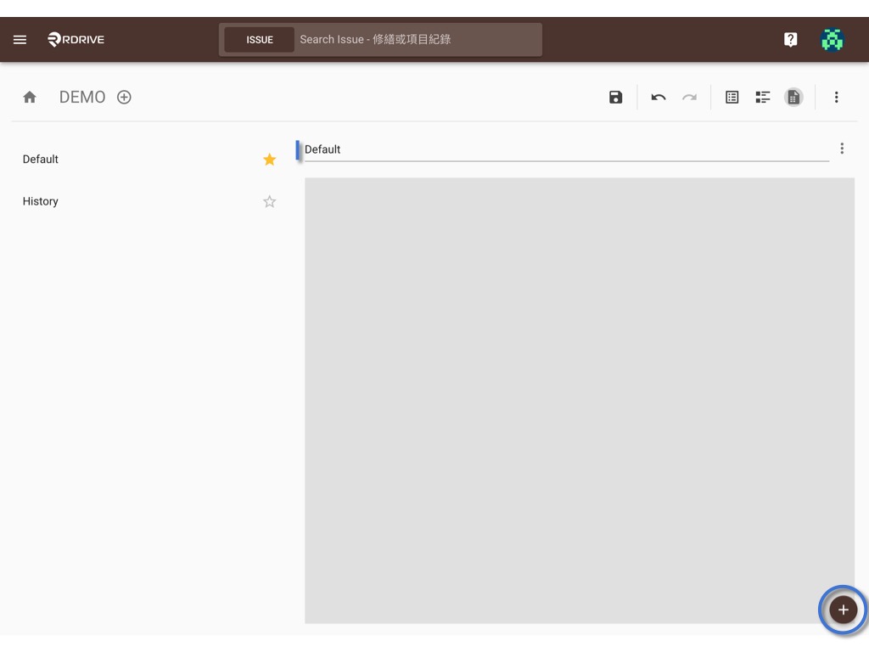The width and height of the screenshot is (869, 652).
Task: Open Default panel options vertical dots
Action: pyautogui.click(x=842, y=149)
